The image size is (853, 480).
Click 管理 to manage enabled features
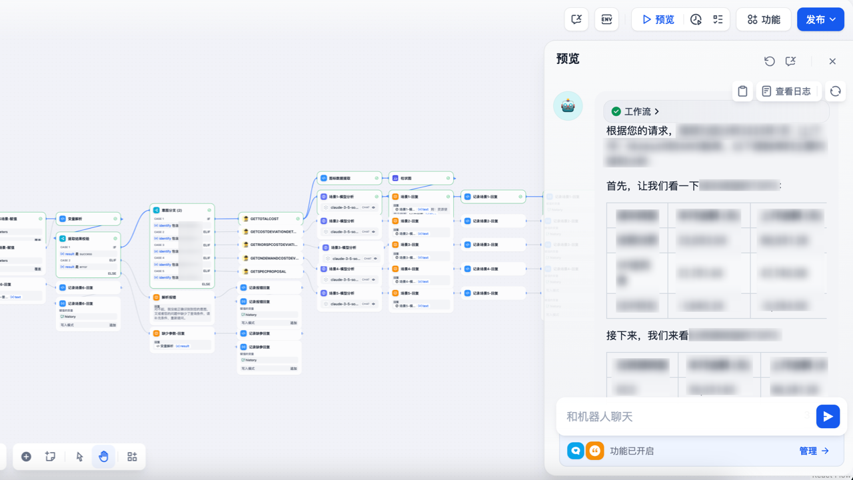814,451
